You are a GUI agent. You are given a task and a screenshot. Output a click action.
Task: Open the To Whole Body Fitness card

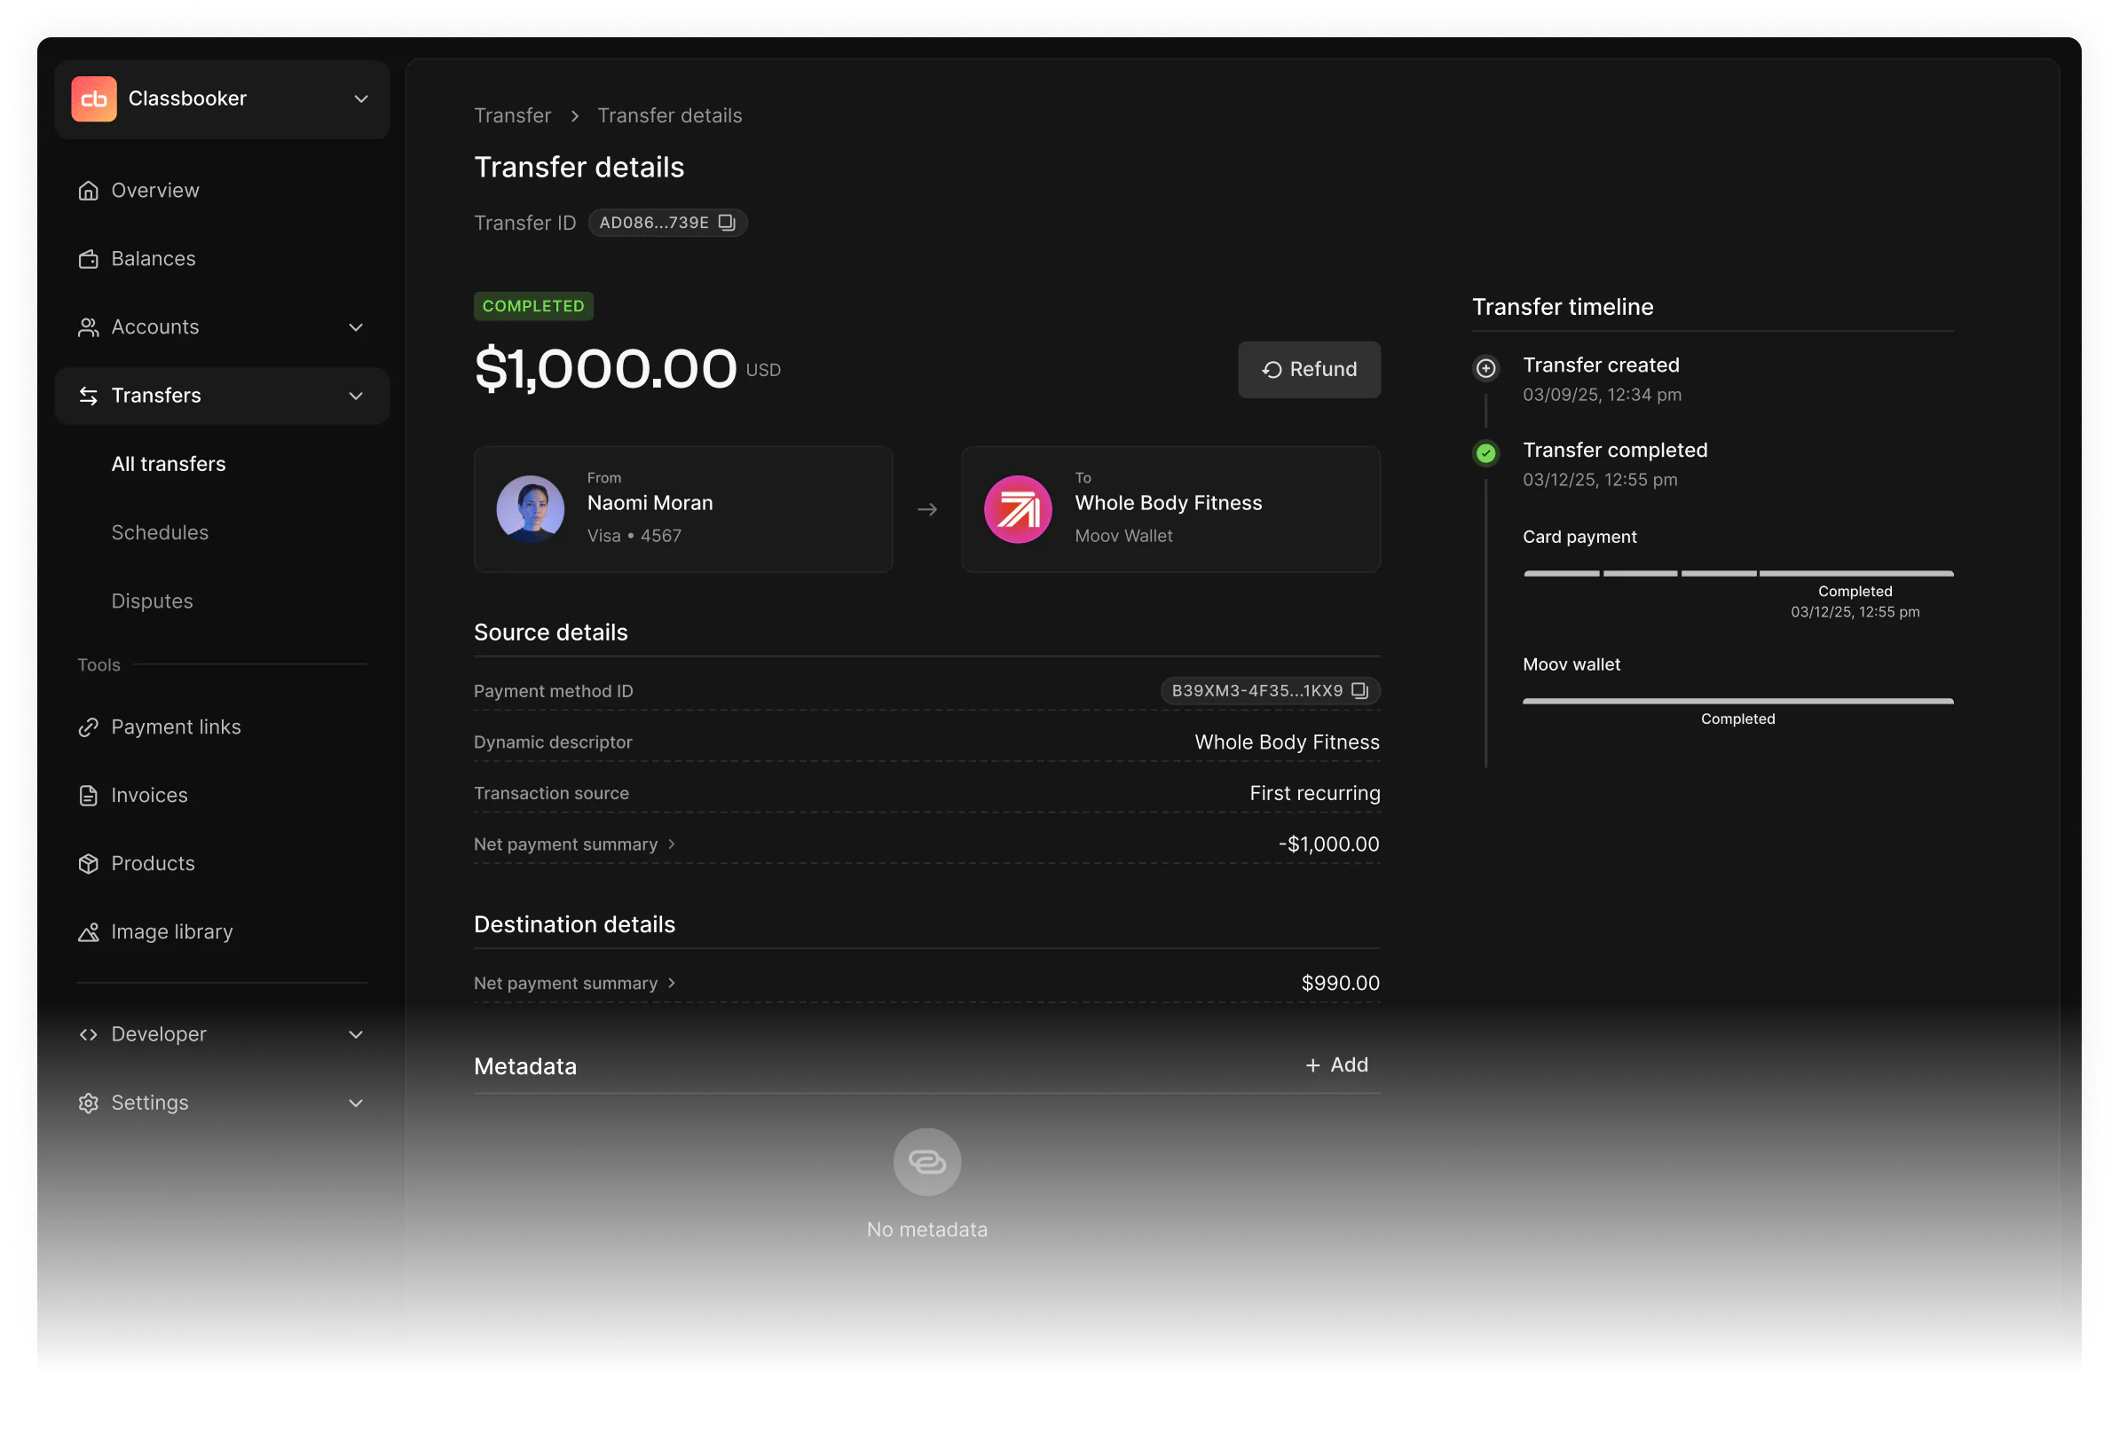[x=1170, y=509]
